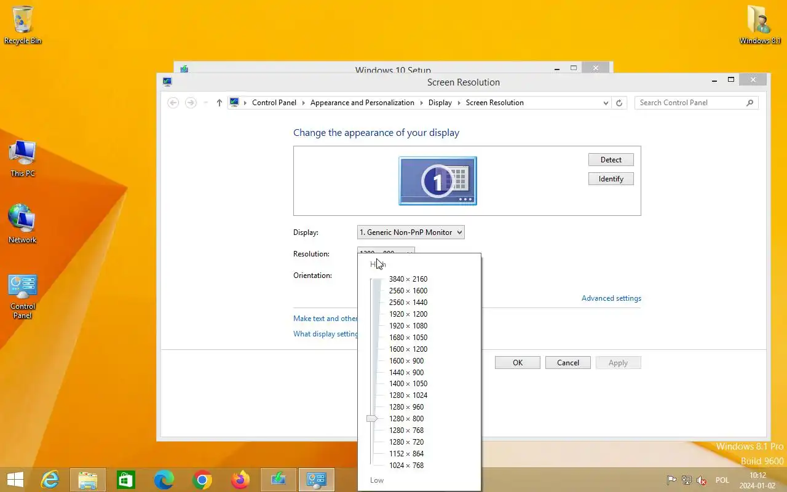This screenshot has width=787, height=492.
Task: Select 1680 × 1050 resolution
Action: [408, 338]
